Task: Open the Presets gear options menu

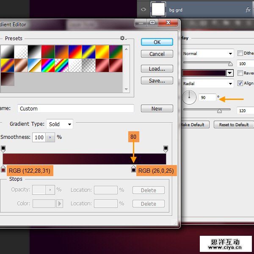Action: pyautogui.click(x=123, y=39)
